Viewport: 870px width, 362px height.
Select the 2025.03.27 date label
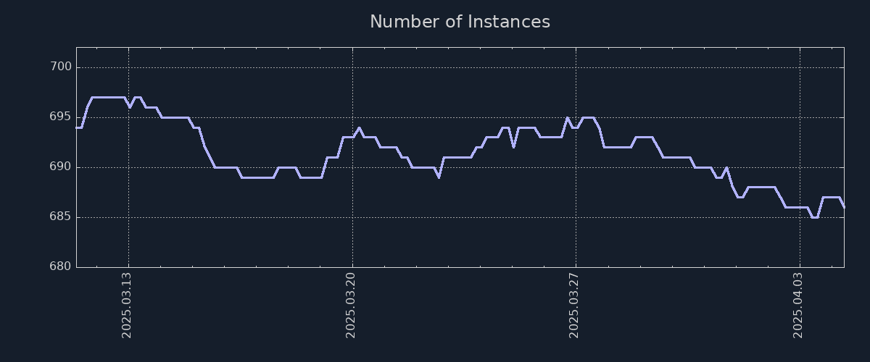[x=574, y=305]
